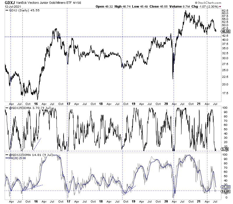Click the red down-arrow change indicator
Image resolution: width=233 pixels, height=204 pixels.
(x=220, y=7)
